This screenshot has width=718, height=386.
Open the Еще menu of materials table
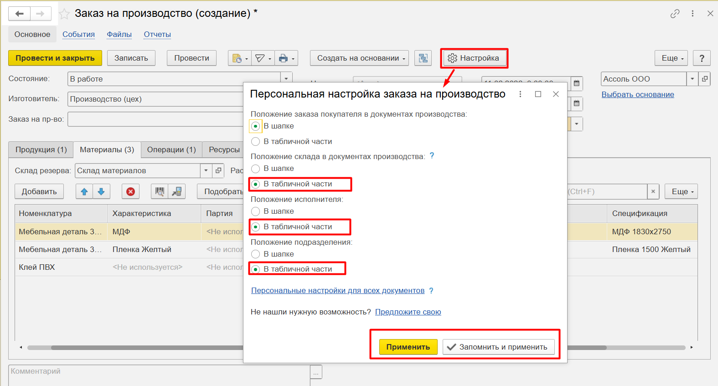[x=681, y=192]
